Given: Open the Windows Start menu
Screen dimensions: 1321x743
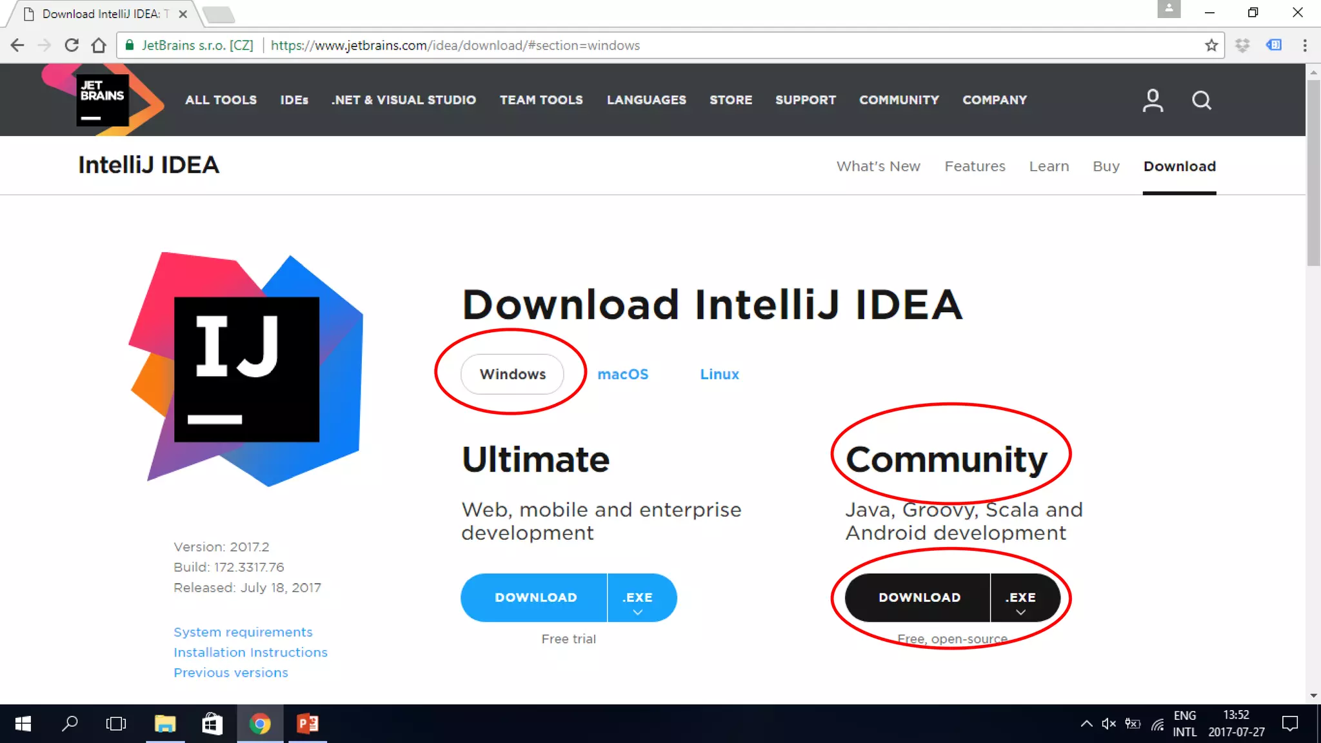Looking at the screenshot, I should tap(23, 724).
